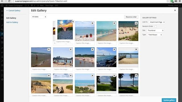
Task: Remove the ferry and pier beach image
Action: 71,49
